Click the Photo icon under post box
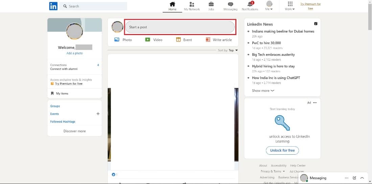The image size is (372, 184). point(117,40)
